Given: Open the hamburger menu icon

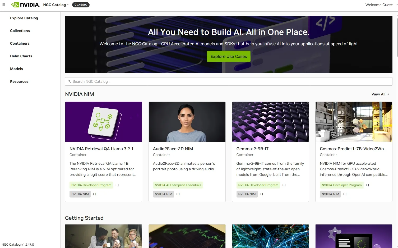Looking at the screenshot, I should pos(4,4).
